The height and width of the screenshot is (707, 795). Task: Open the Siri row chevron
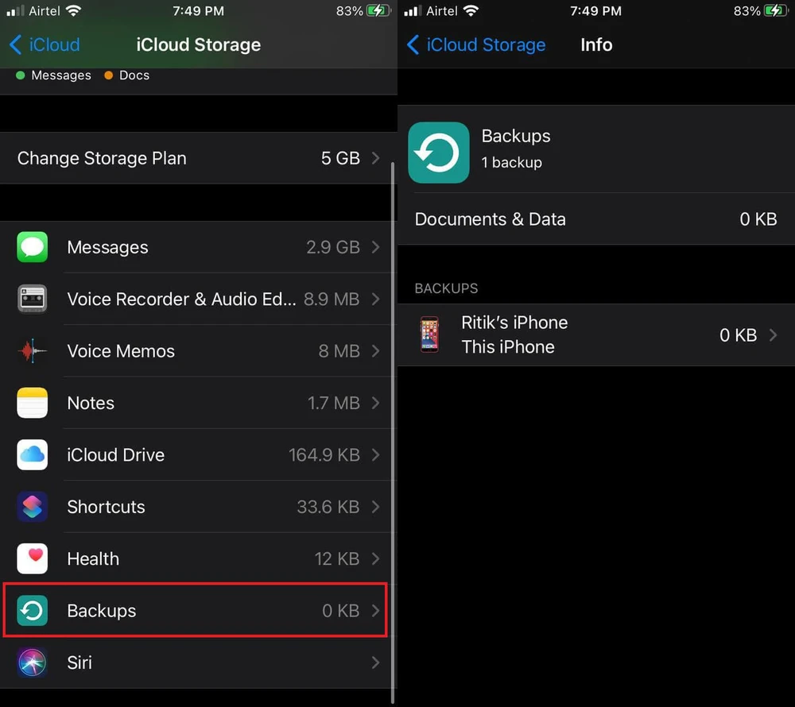point(376,663)
